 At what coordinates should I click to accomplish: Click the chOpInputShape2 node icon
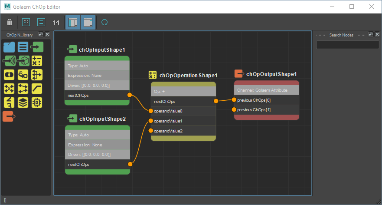point(72,119)
